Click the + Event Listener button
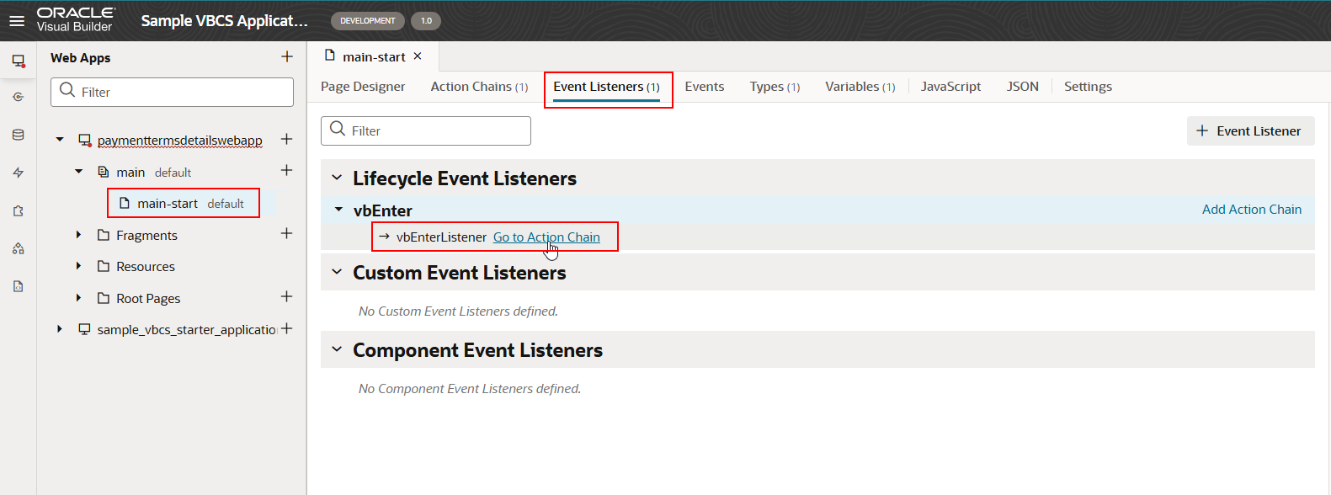The height and width of the screenshot is (495, 1331). tap(1250, 130)
